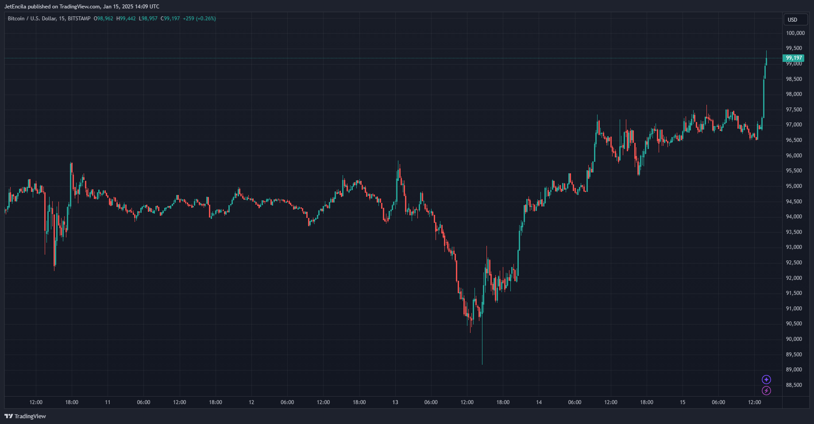The height and width of the screenshot is (424, 814).
Task: Click the 94,000 price axis label
Action: click(x=794, y=217)
